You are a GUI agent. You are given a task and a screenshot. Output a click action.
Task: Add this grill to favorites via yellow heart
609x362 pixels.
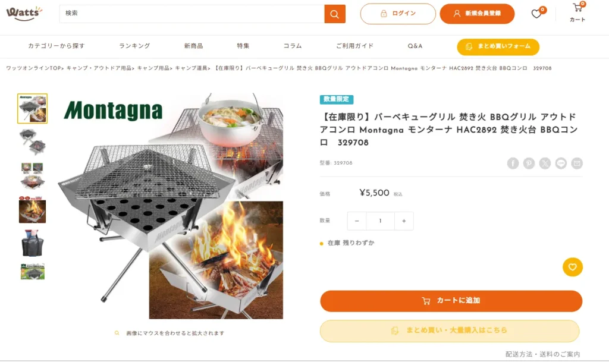(573, 267)
